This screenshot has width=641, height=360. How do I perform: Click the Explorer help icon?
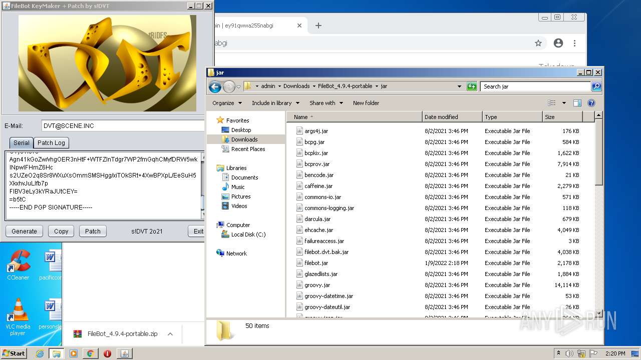(x=591, y=103)
